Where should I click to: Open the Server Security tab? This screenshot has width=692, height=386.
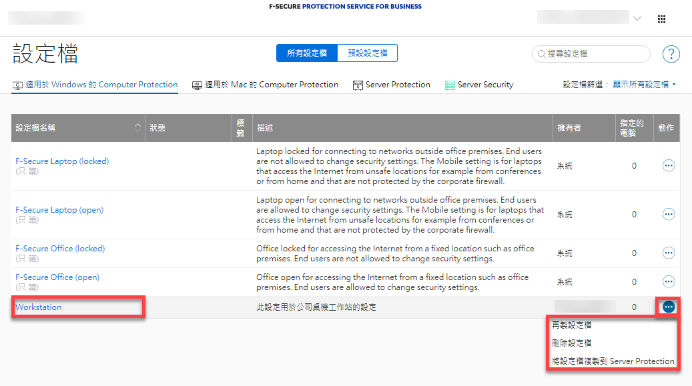click(x=479, y=85)
